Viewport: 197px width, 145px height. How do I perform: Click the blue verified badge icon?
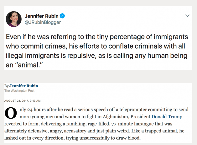click(x=62, y=16)
